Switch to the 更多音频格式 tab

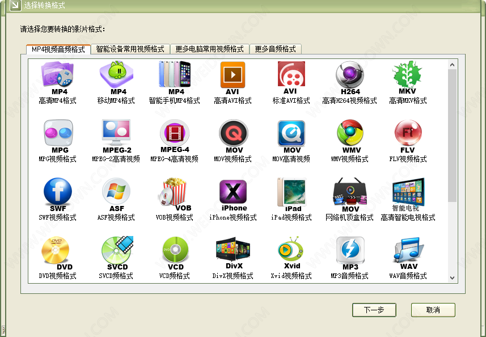tap(275, 49)
